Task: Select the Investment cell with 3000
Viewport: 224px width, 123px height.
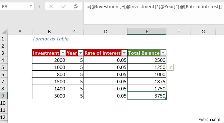Action: point(49,96)
